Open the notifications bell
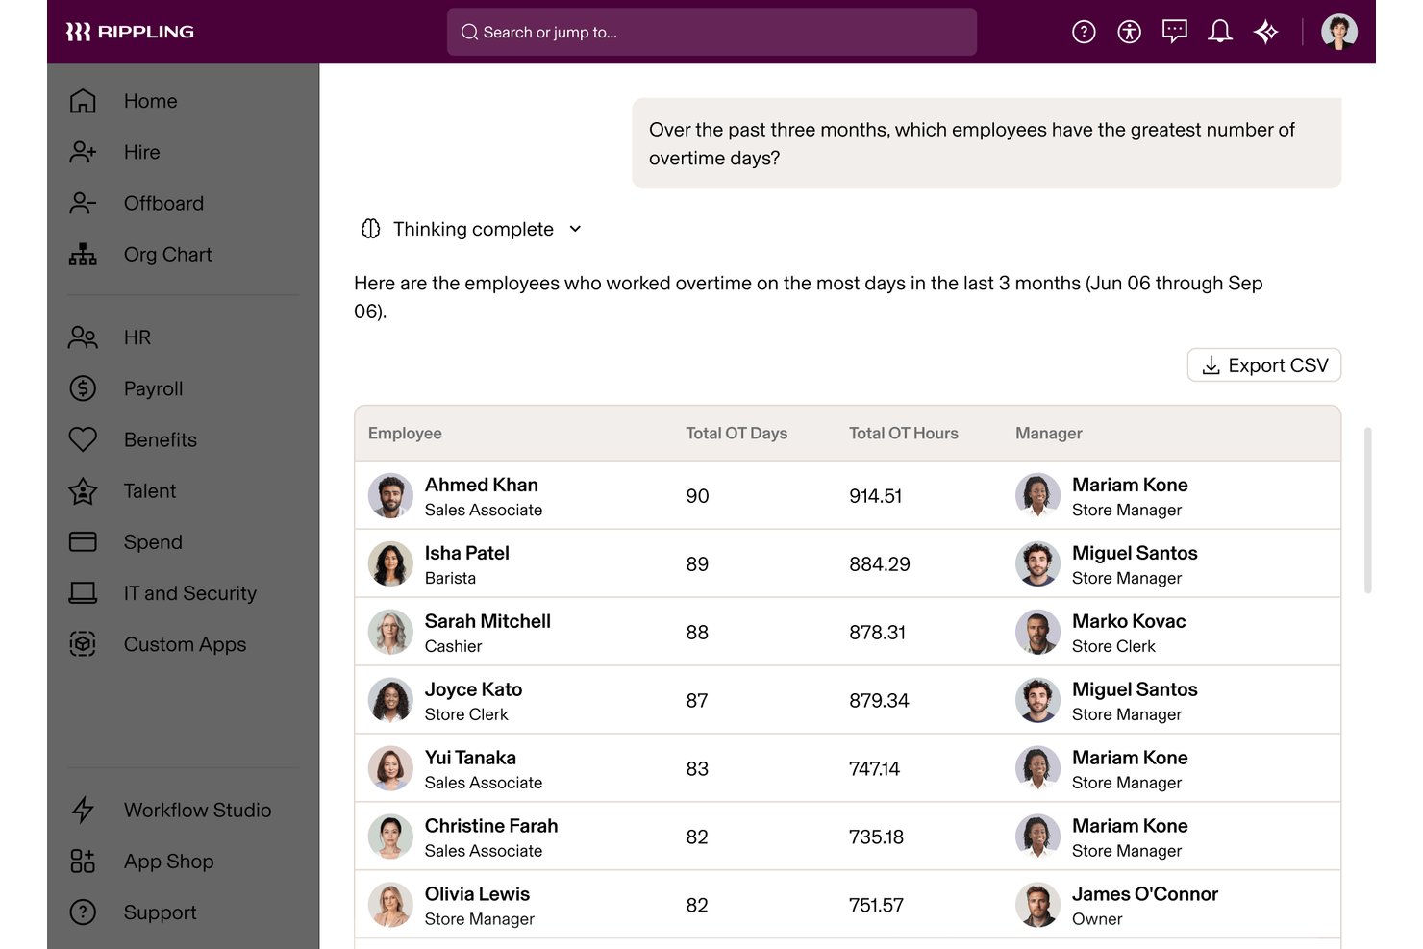The width and height of the screenshot is (1423, 949). (1220, 32)
